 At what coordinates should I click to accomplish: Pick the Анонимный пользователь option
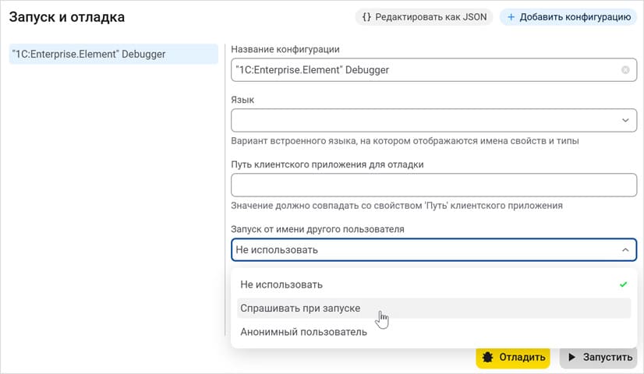tap(303, 332)
